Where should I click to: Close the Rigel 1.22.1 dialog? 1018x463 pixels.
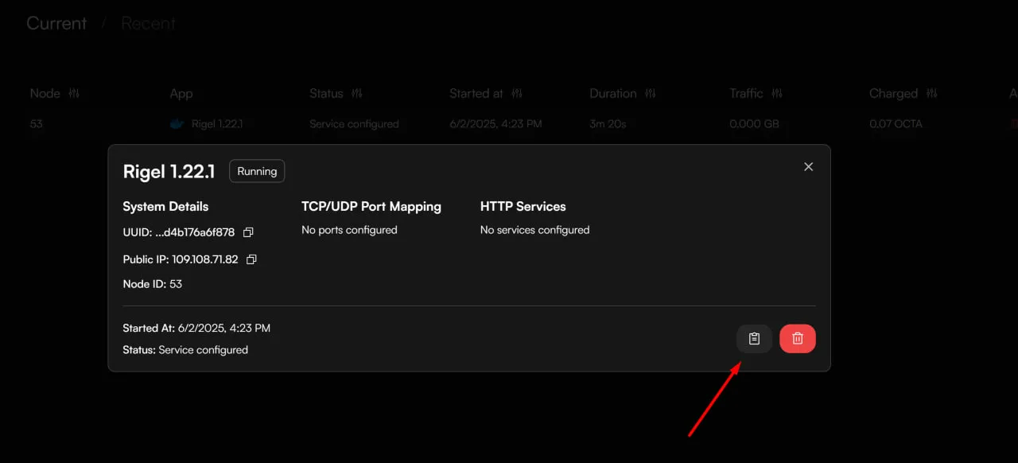tap(808, 167)
